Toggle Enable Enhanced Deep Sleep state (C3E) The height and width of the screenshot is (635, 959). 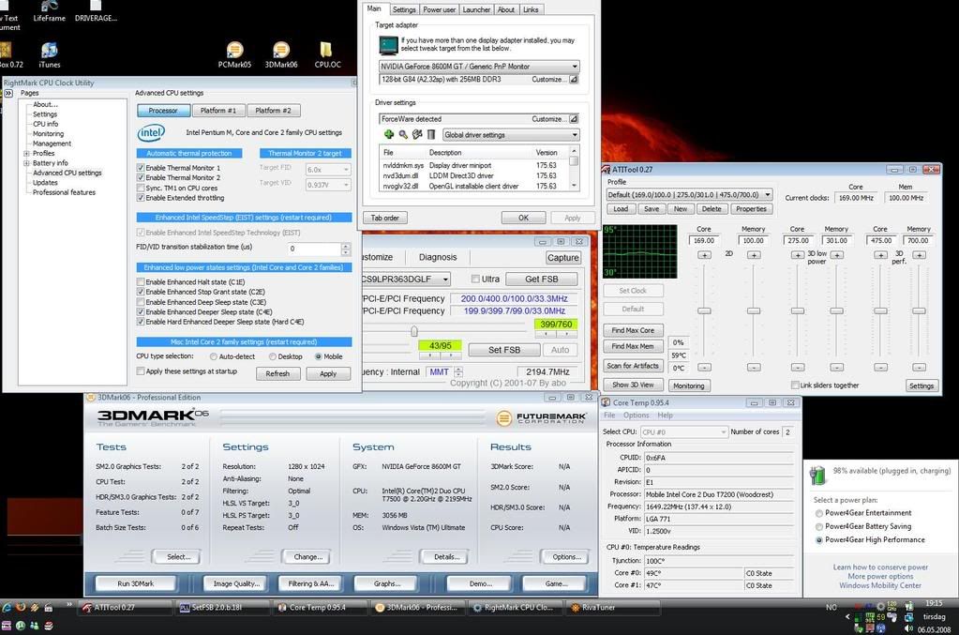(x=141, y=302)
